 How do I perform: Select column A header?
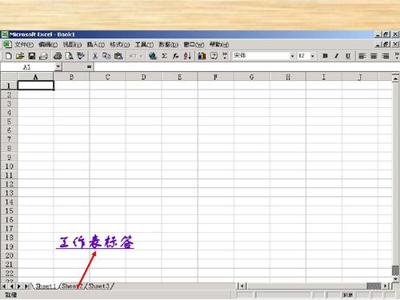pos(35,77)
